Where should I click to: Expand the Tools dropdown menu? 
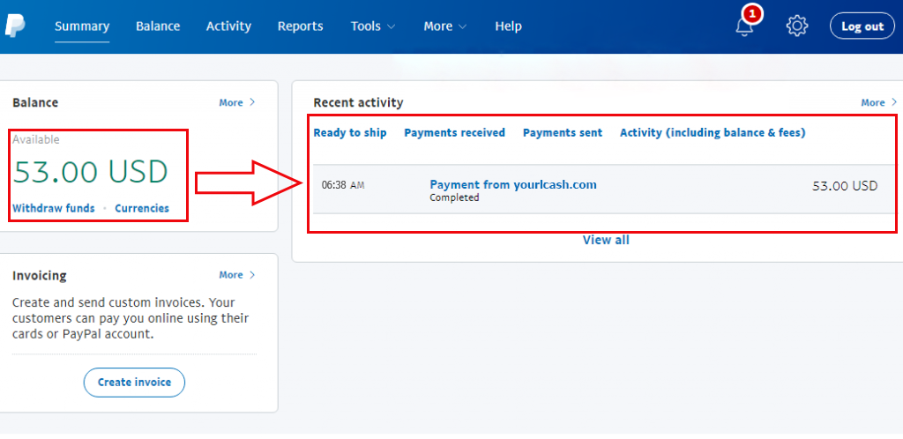pyautogui.click(x=373, y=26)
